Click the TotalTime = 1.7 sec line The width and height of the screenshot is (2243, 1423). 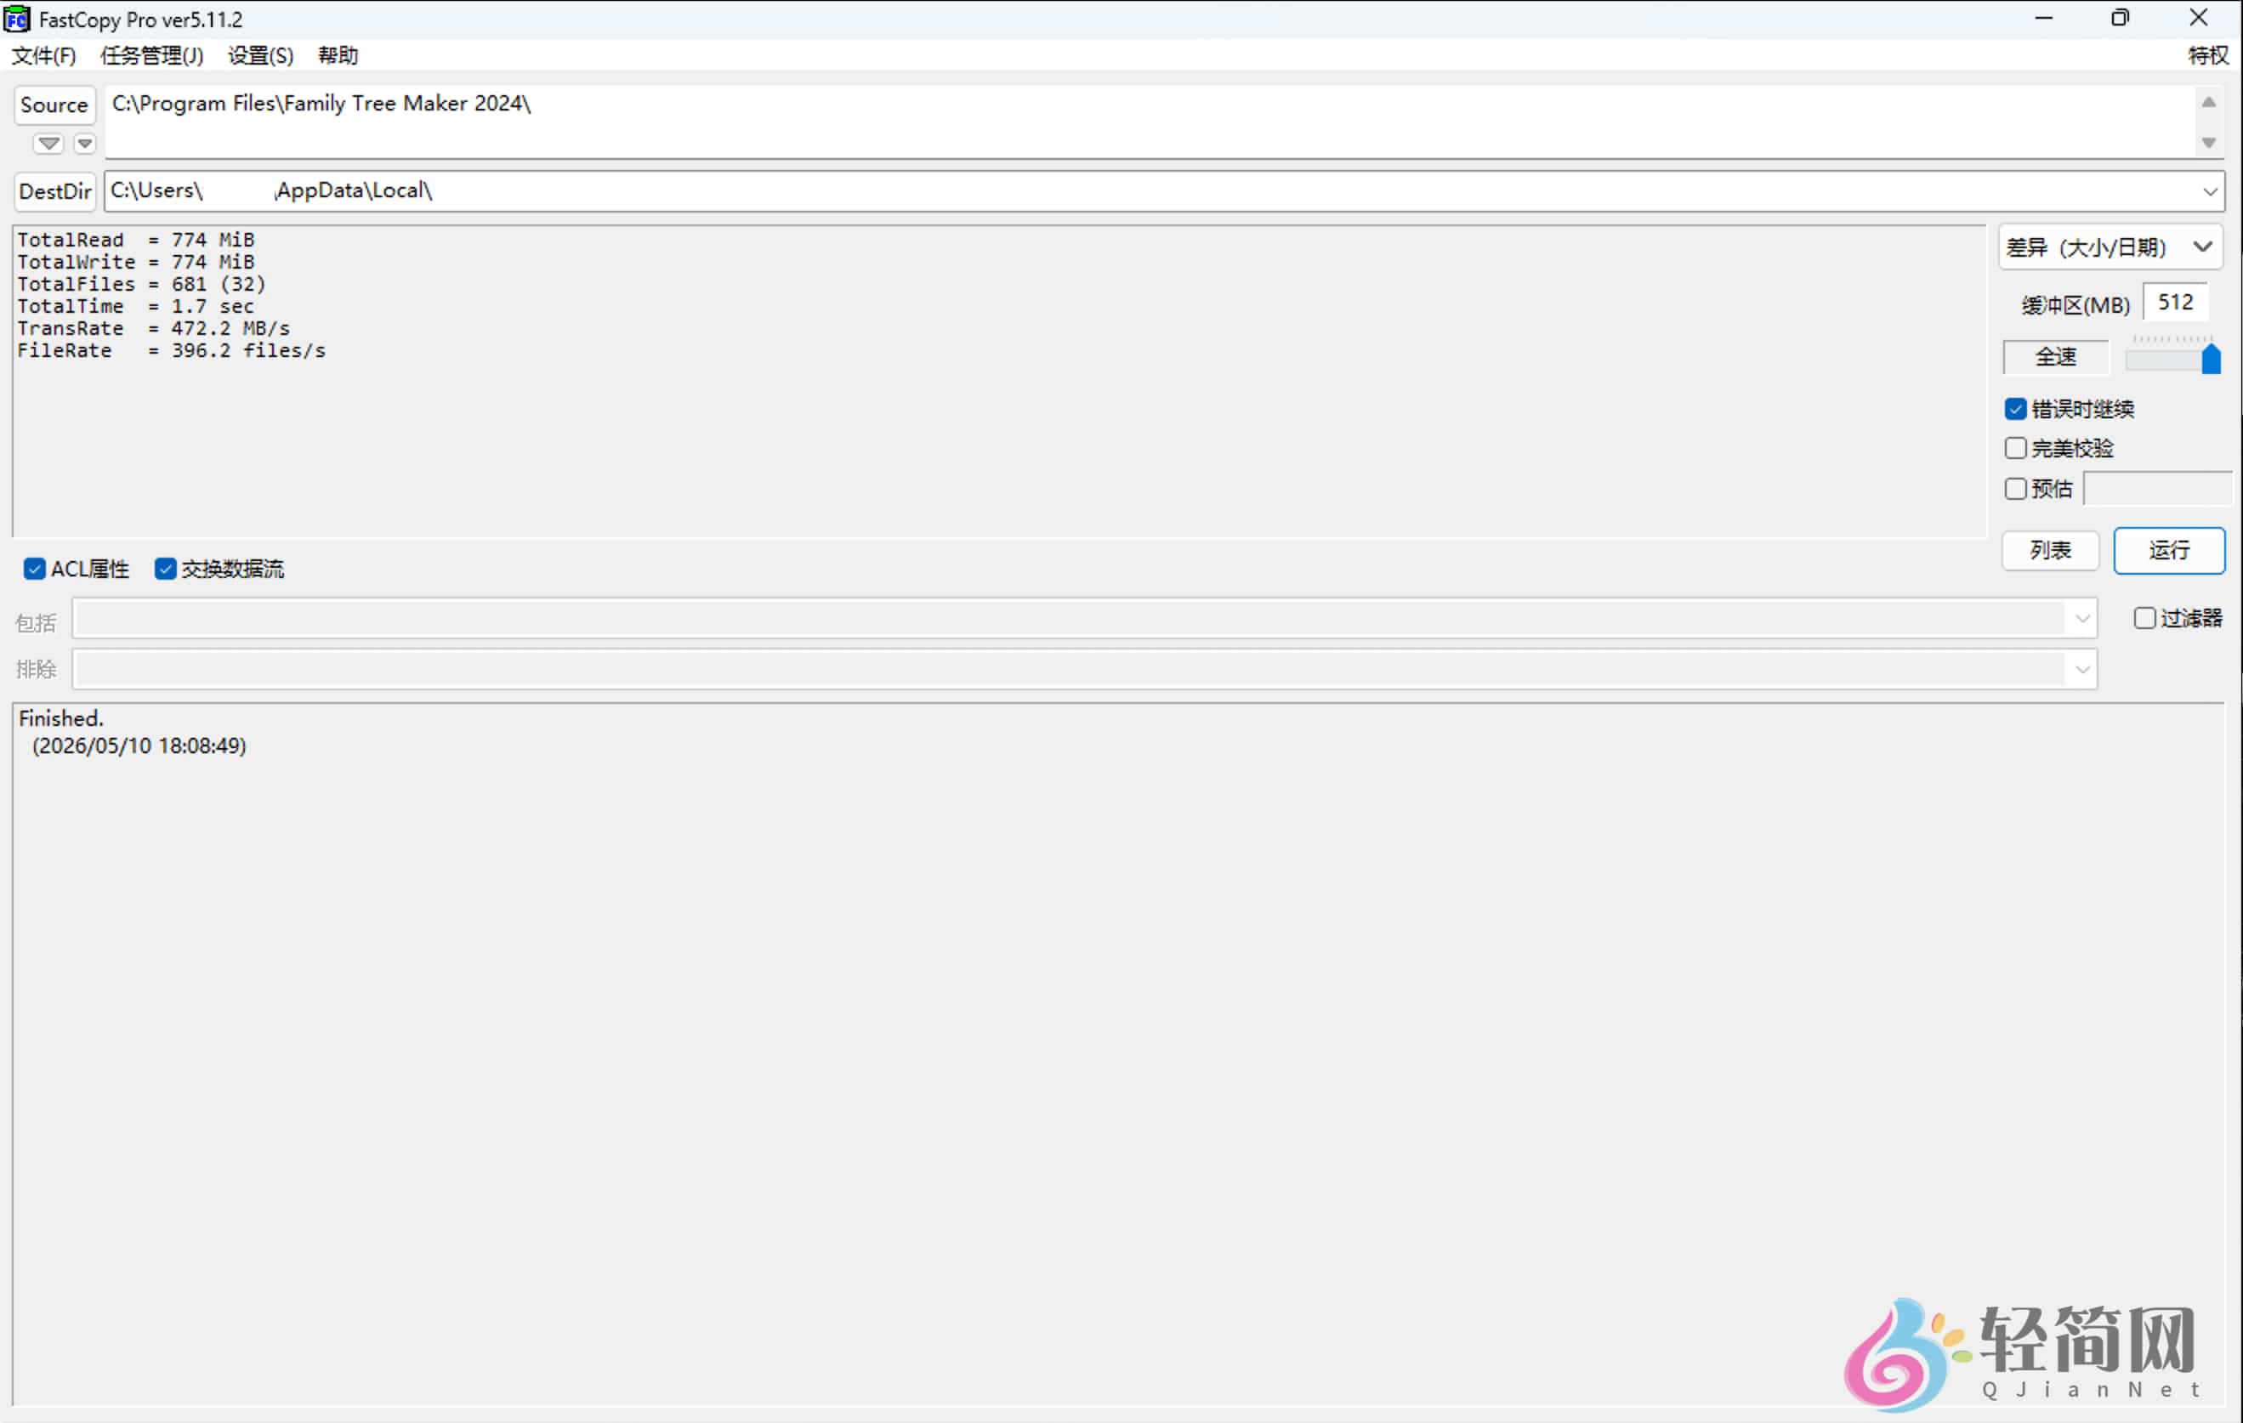pyautogui.click(x=136, y=306)
